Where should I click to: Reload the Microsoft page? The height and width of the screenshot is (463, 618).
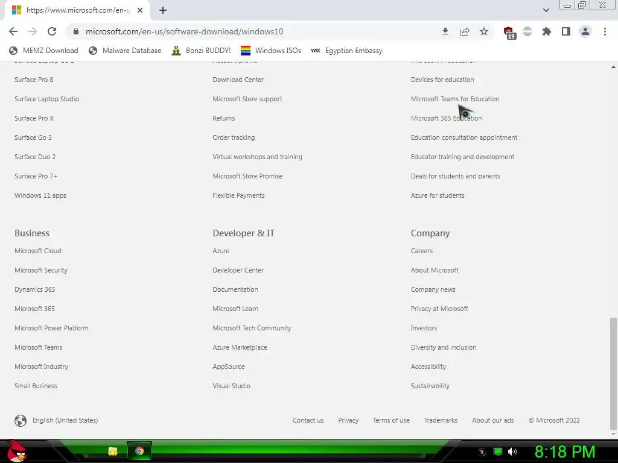click(x=52, y=31)
